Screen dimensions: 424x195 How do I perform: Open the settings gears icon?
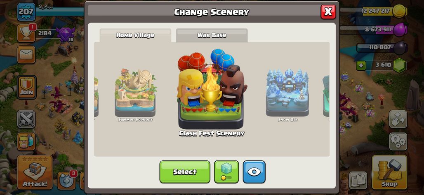point(398,142)
